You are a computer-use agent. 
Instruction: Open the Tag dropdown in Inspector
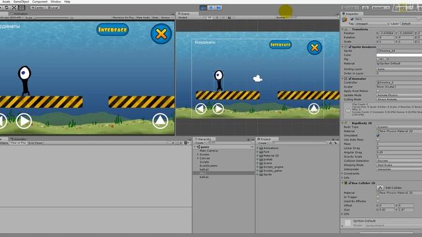[x=372, y=24]
